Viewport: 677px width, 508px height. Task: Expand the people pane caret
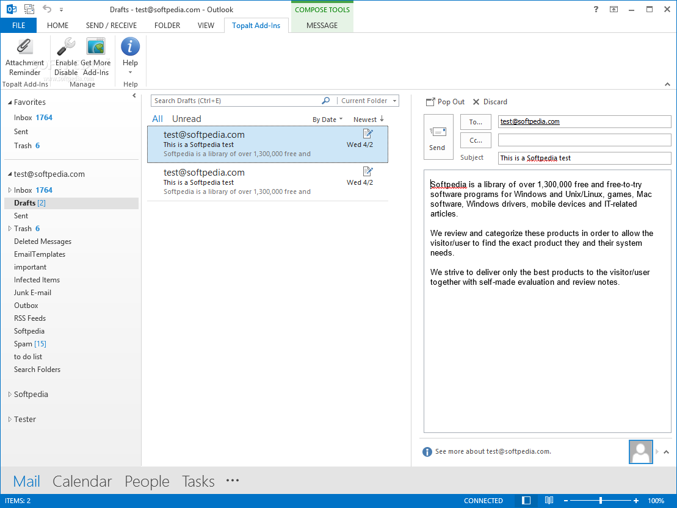click(x=666, y=452)
